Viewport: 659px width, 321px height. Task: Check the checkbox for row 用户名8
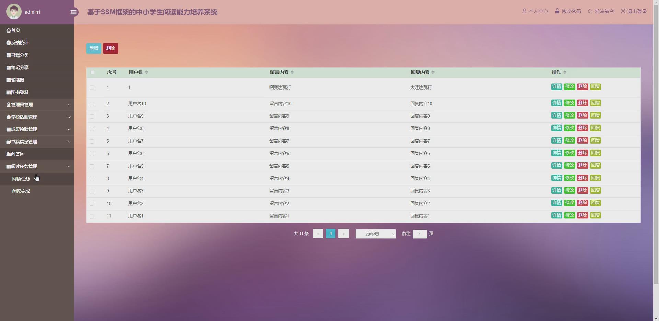click(92, 129)
